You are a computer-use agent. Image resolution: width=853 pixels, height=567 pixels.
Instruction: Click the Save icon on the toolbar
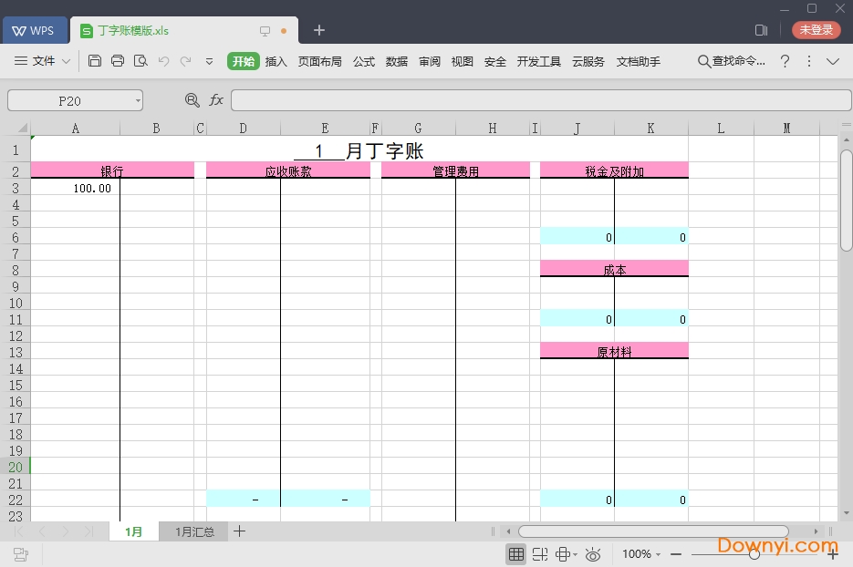click(95, 61)
